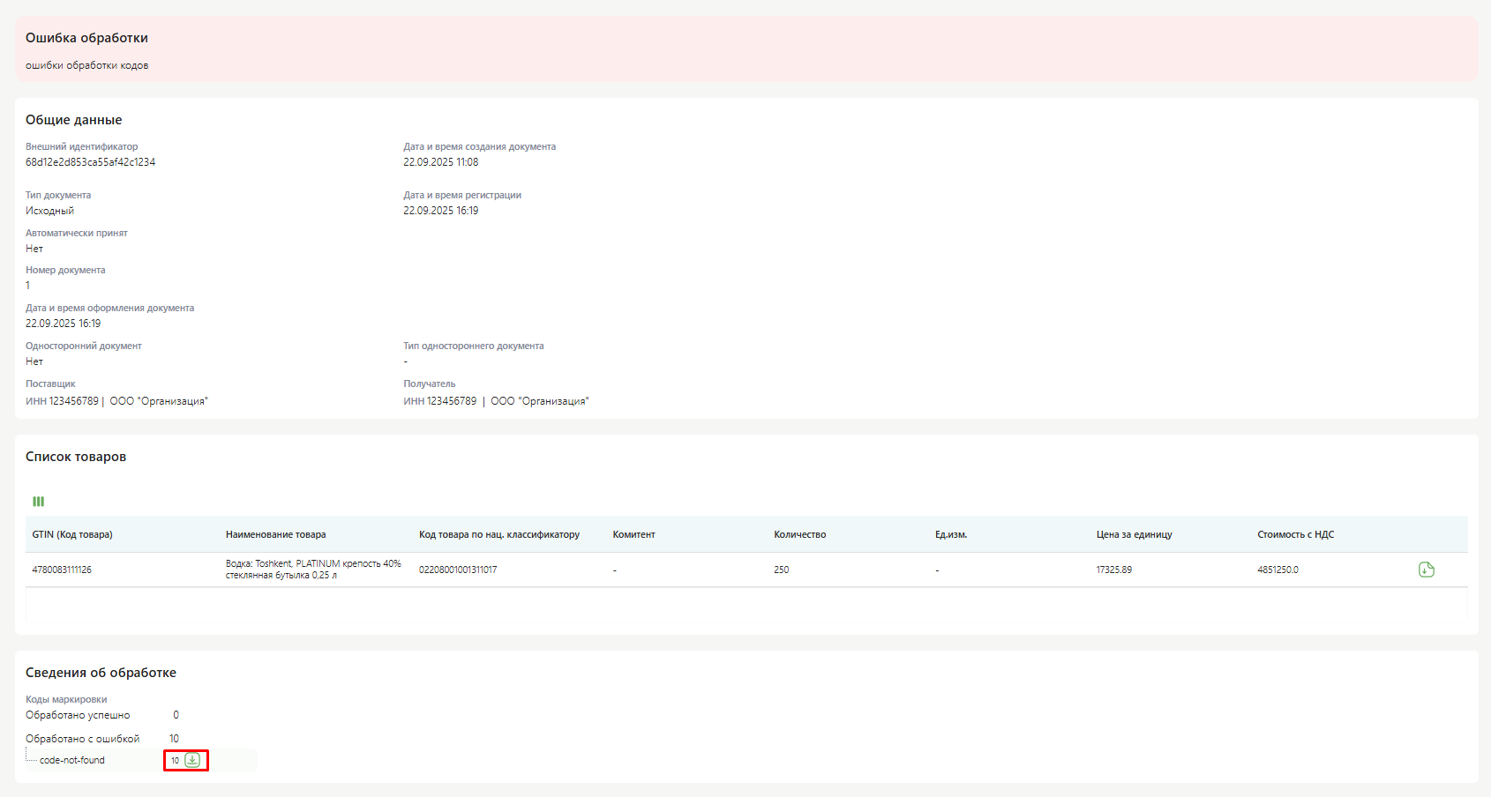Viewport: 1491px width, 797px height.
Task: Click the GTIN (Код товара) column header
Action: coord(72,534)
